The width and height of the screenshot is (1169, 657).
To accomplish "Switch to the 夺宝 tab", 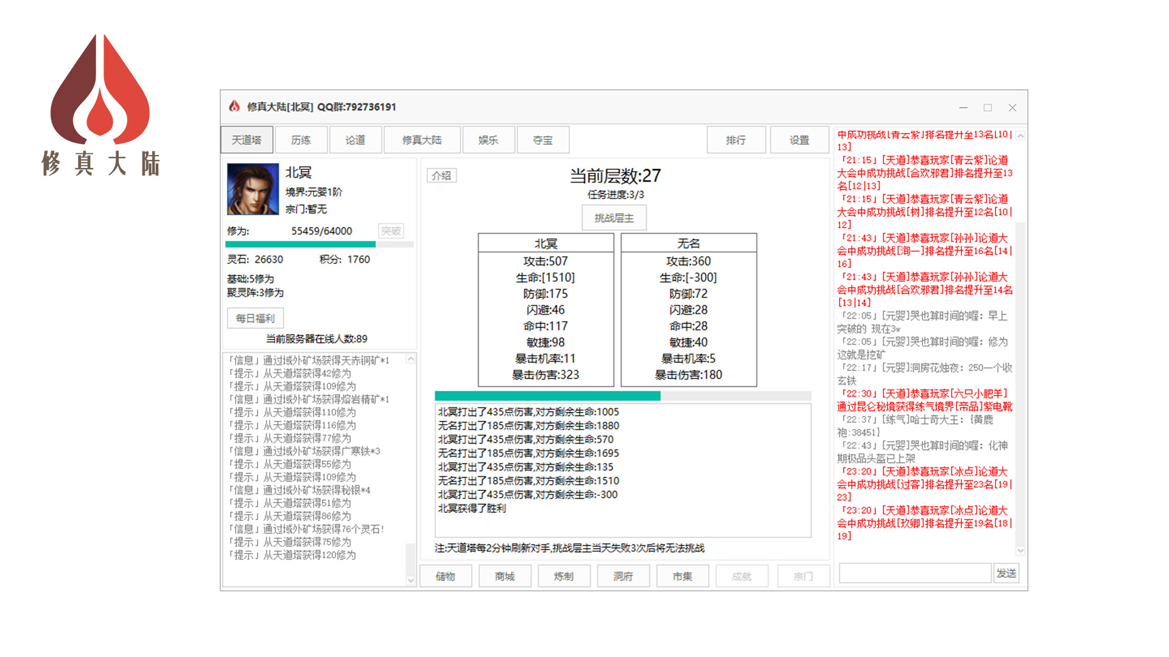I will (542, 139).
